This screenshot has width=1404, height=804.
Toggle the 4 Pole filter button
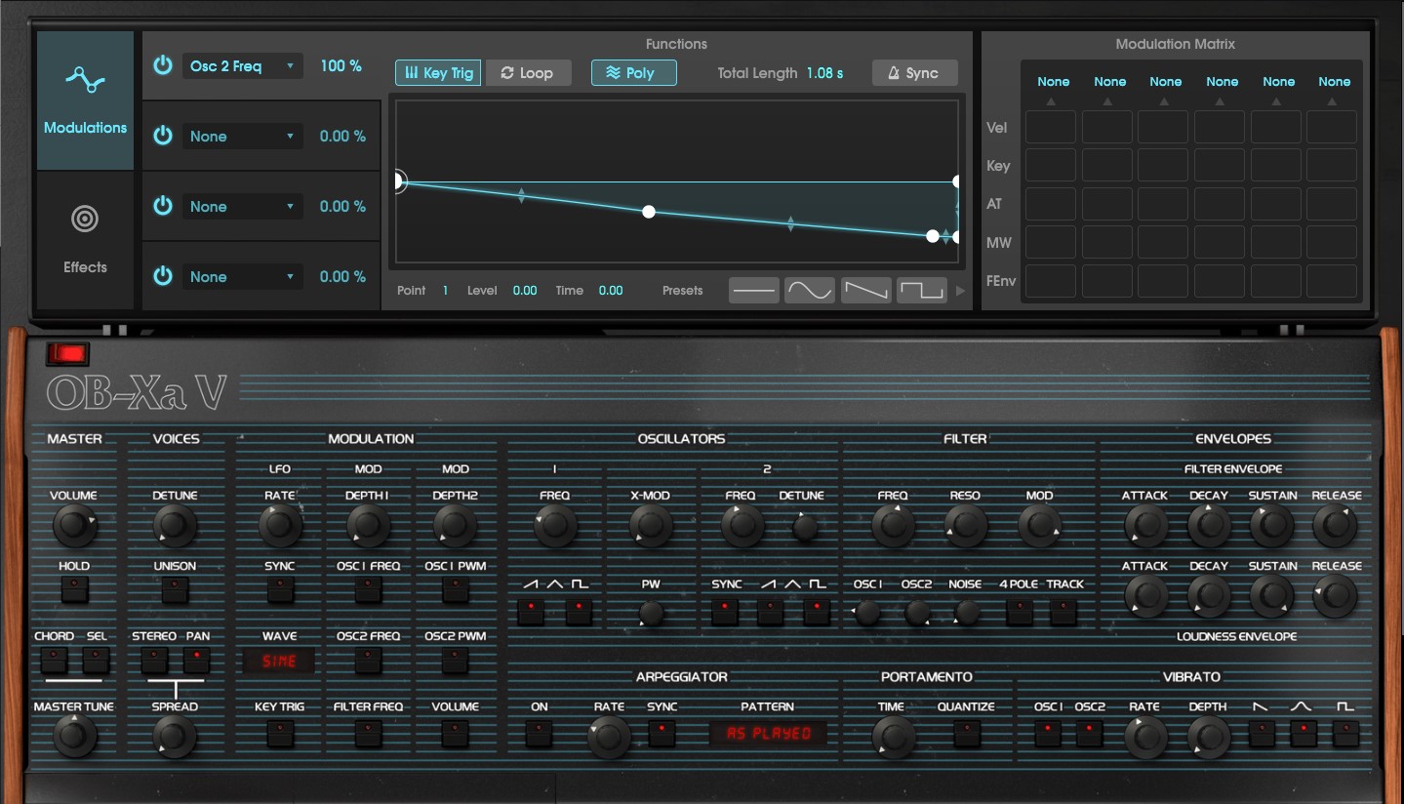tap(1020, 612)
